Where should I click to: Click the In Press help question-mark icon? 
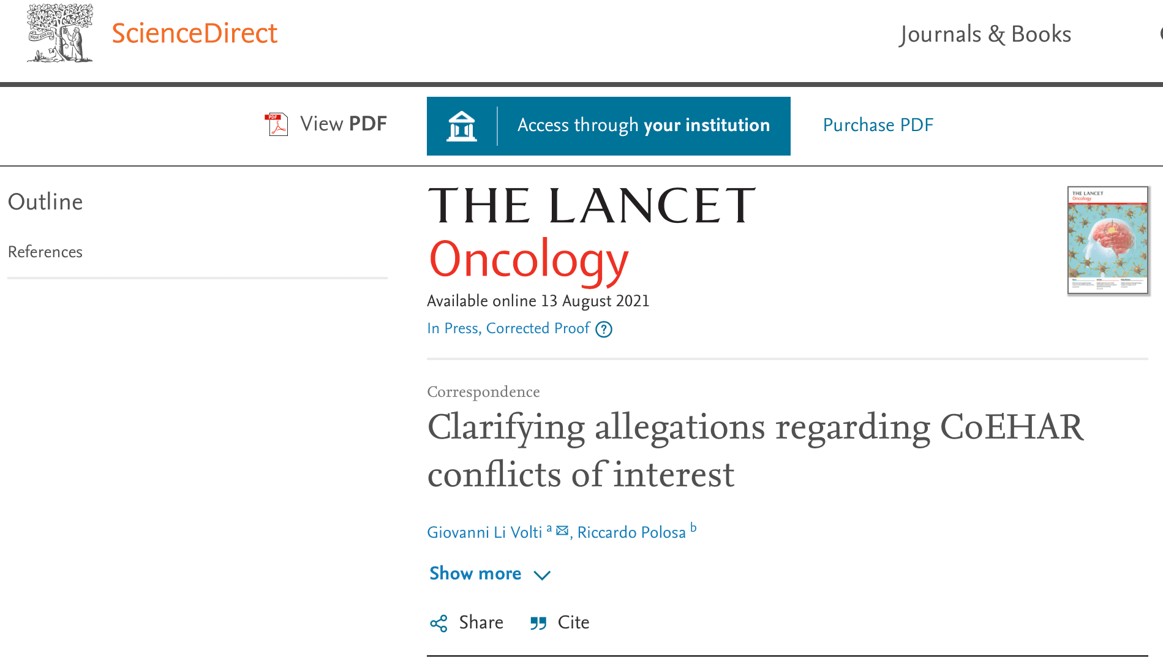point(604,330)
